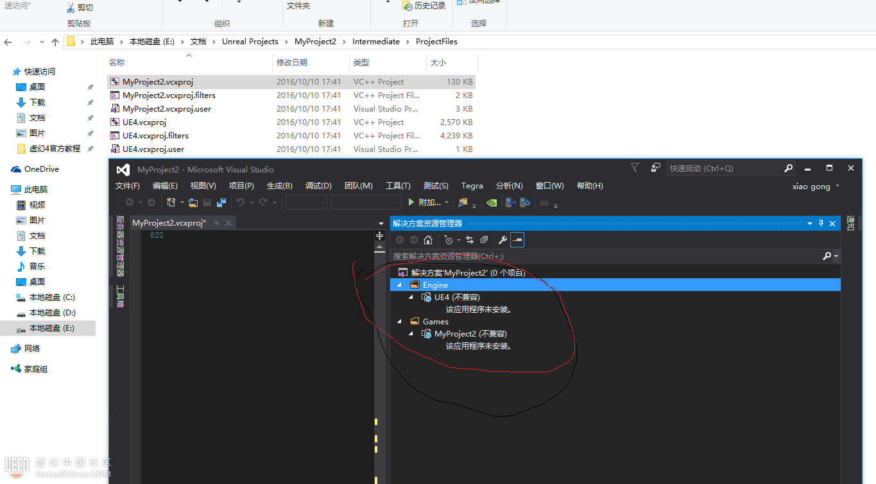Click the Up arrow in Explorer navigation

coord(55,42)
